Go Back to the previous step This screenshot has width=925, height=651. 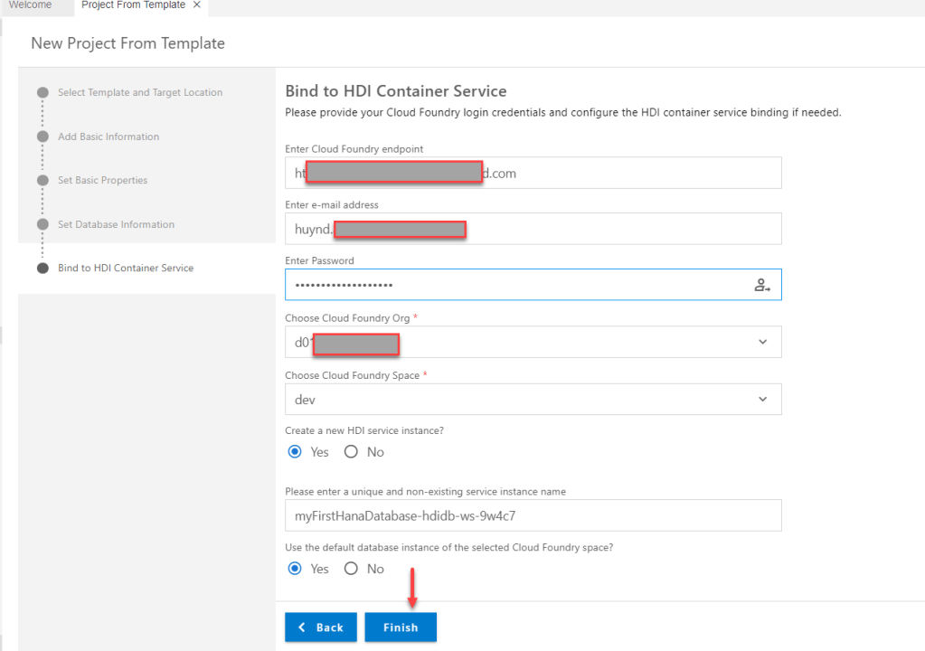321,627
